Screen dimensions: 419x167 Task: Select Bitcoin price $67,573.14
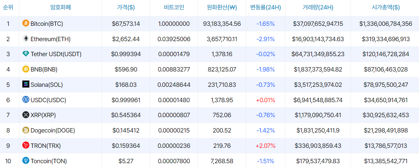[x=126, y=24]
